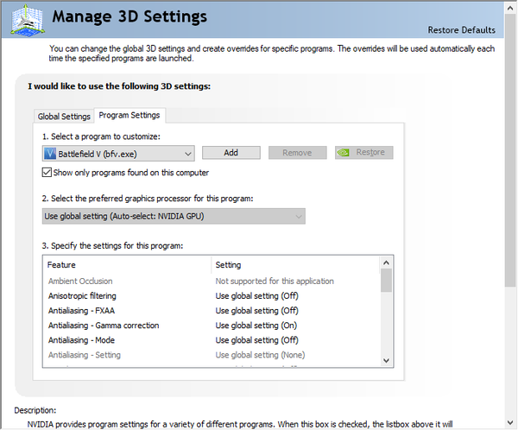Click the Manage 3D Settings header icon
This screenshot has width=518, height=430.
click(28, 20)
